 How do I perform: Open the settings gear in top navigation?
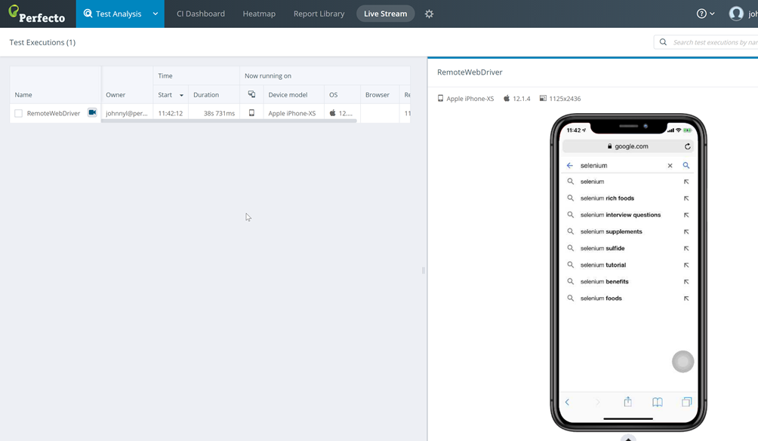429,14
